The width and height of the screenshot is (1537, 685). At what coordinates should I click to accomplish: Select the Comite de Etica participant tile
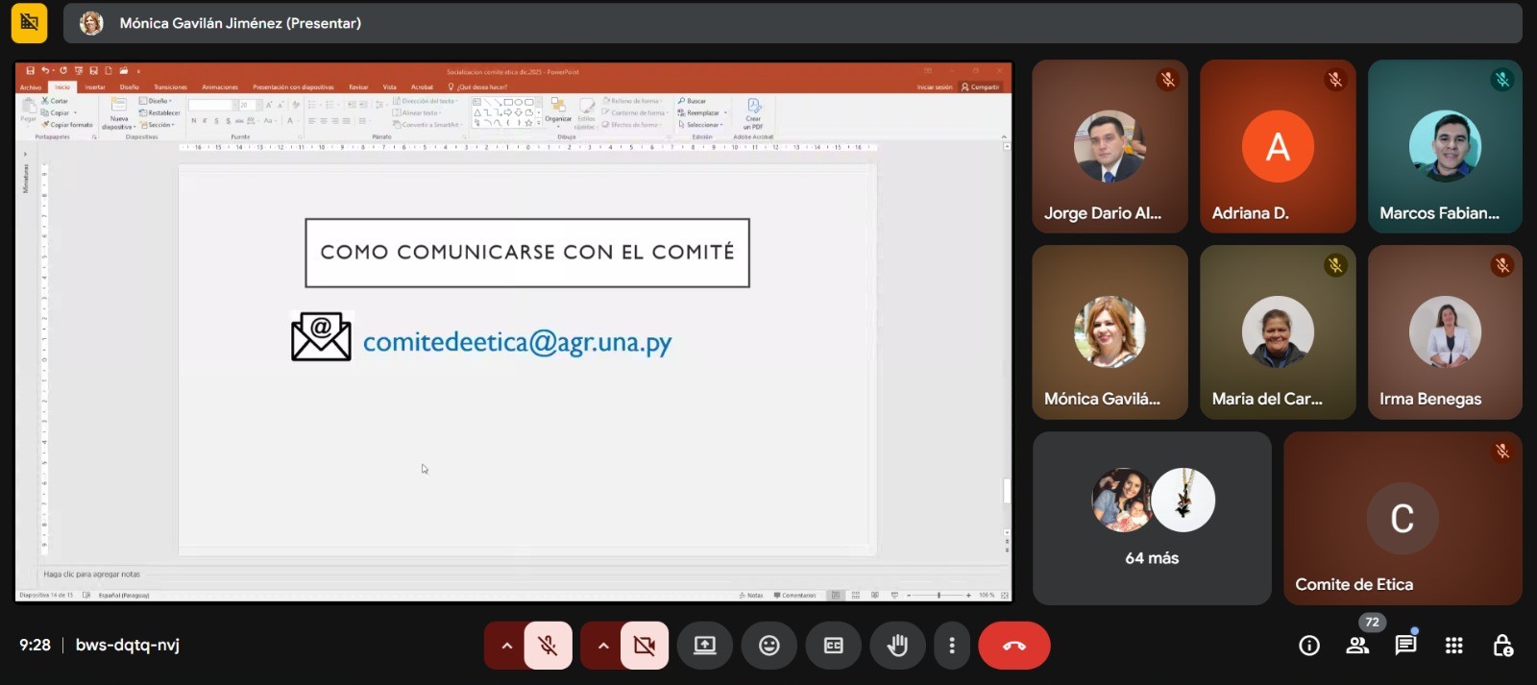(1402, 518)
